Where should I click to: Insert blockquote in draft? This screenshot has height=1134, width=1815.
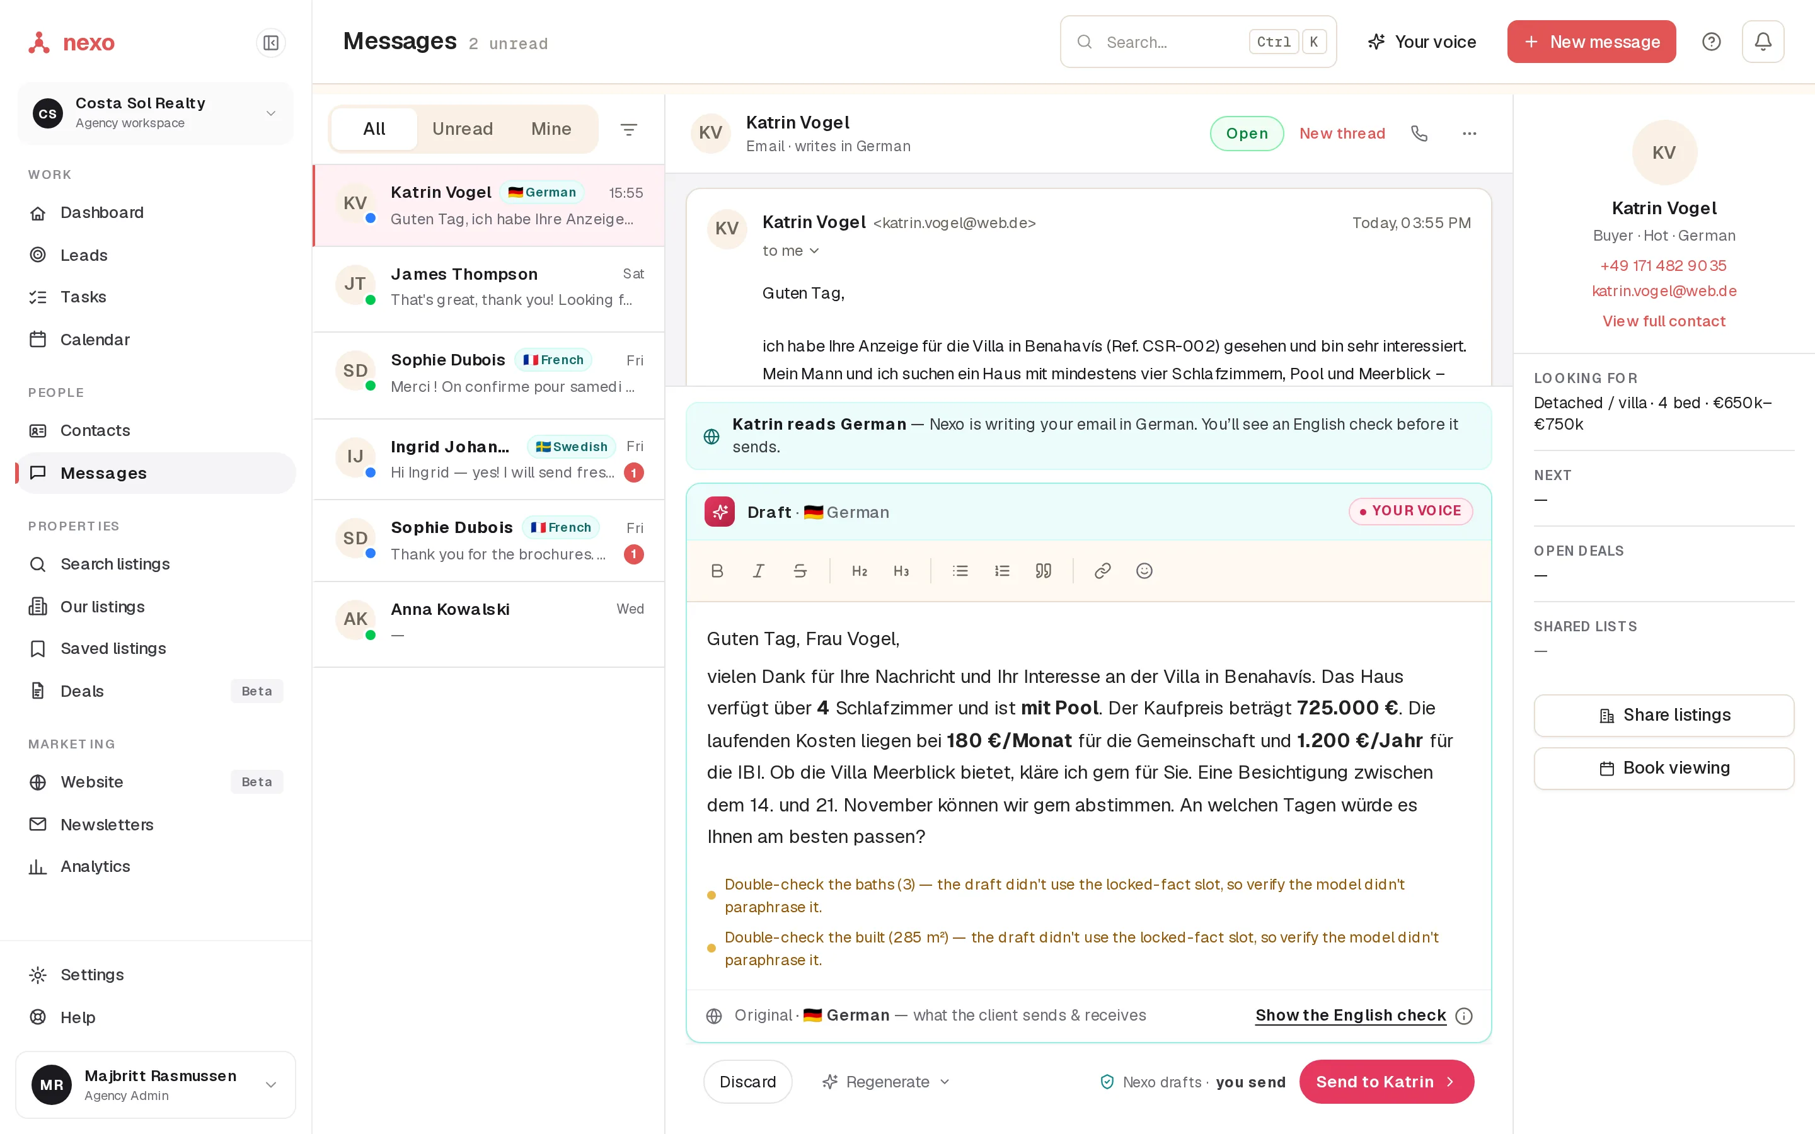tap(1043, 571)
